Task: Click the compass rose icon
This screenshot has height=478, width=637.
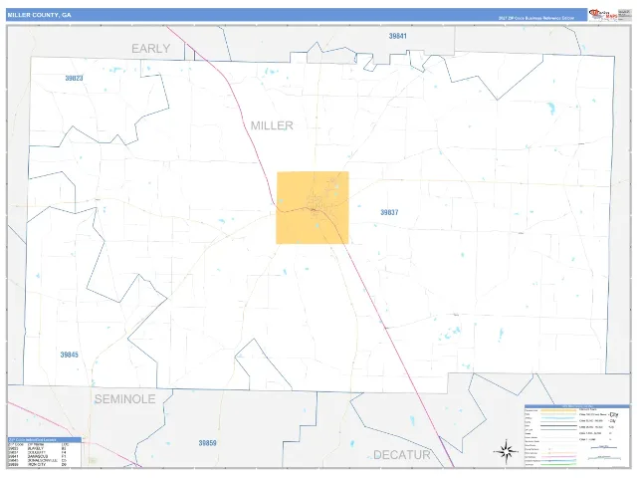Action: coord(506,451)
